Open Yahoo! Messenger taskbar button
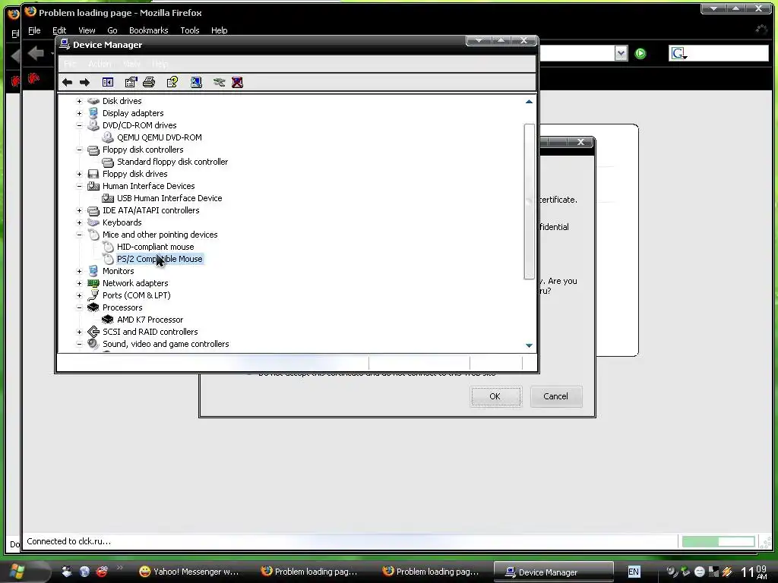Screen dimensions: 778x583 pyautogui.click(x=189, y=572)
